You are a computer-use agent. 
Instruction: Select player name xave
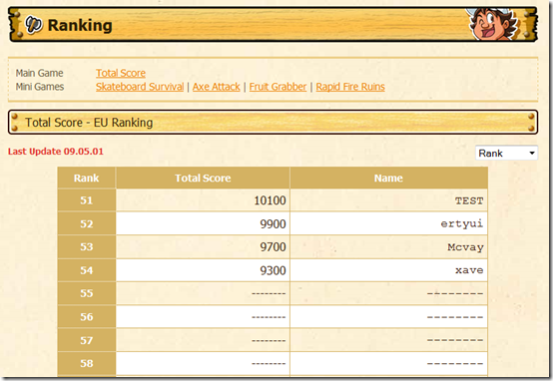click(469, 270)
